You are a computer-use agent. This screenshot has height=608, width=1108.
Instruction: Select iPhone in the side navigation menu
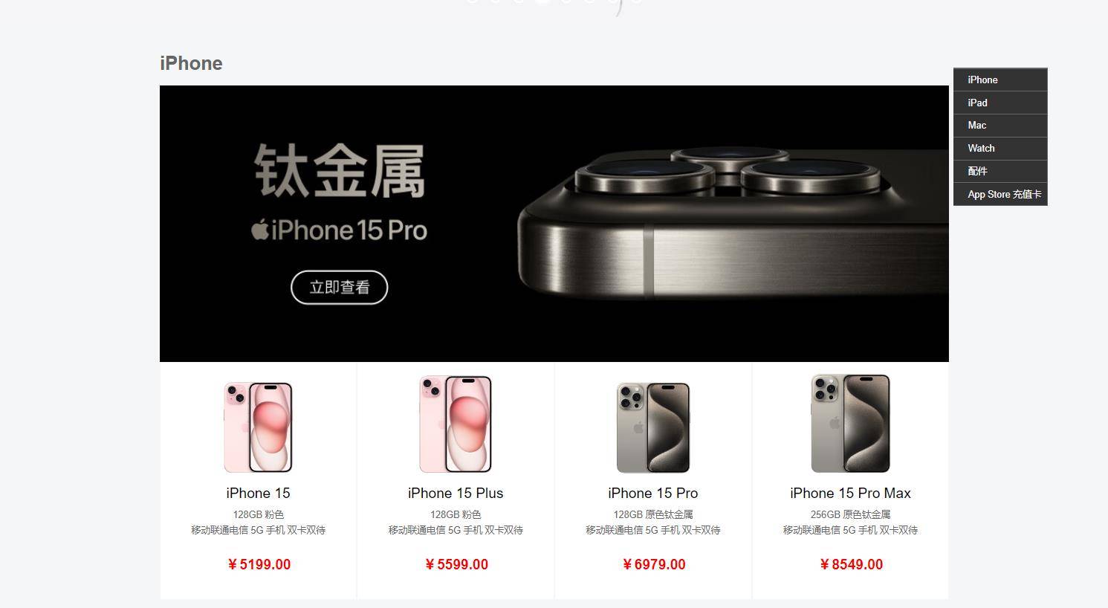click(1000, 80)
